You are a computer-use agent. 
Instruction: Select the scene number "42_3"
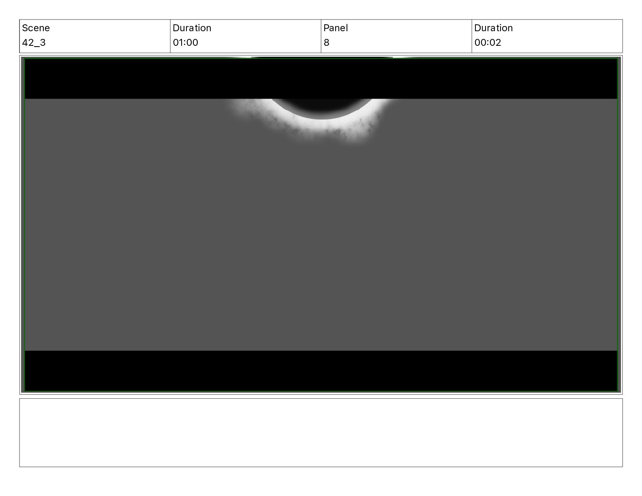pyautogui.click(x=34, y=43)
